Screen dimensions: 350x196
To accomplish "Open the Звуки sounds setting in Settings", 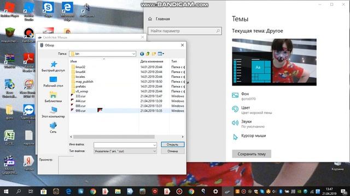I will pyautogui.click(x=248, y=124).
